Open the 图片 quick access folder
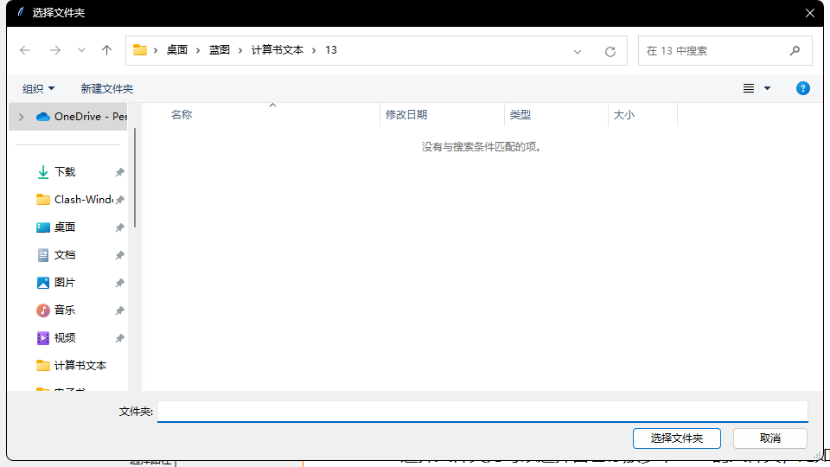This screenshot has width=830, height=467. 65,283
